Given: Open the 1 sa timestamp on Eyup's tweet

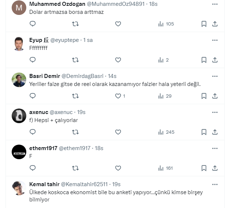Looking at the screenshot, I should [x=88, y=40].
